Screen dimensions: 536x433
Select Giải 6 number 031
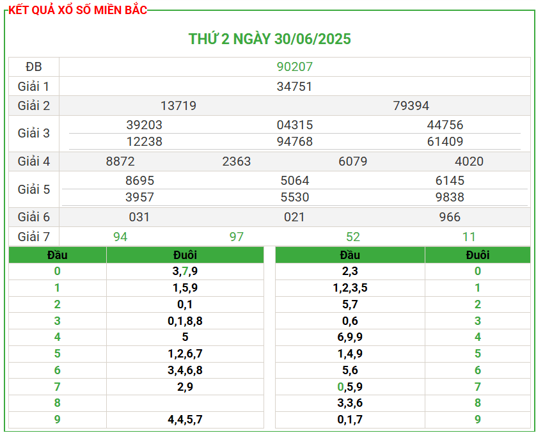point(139,217)
